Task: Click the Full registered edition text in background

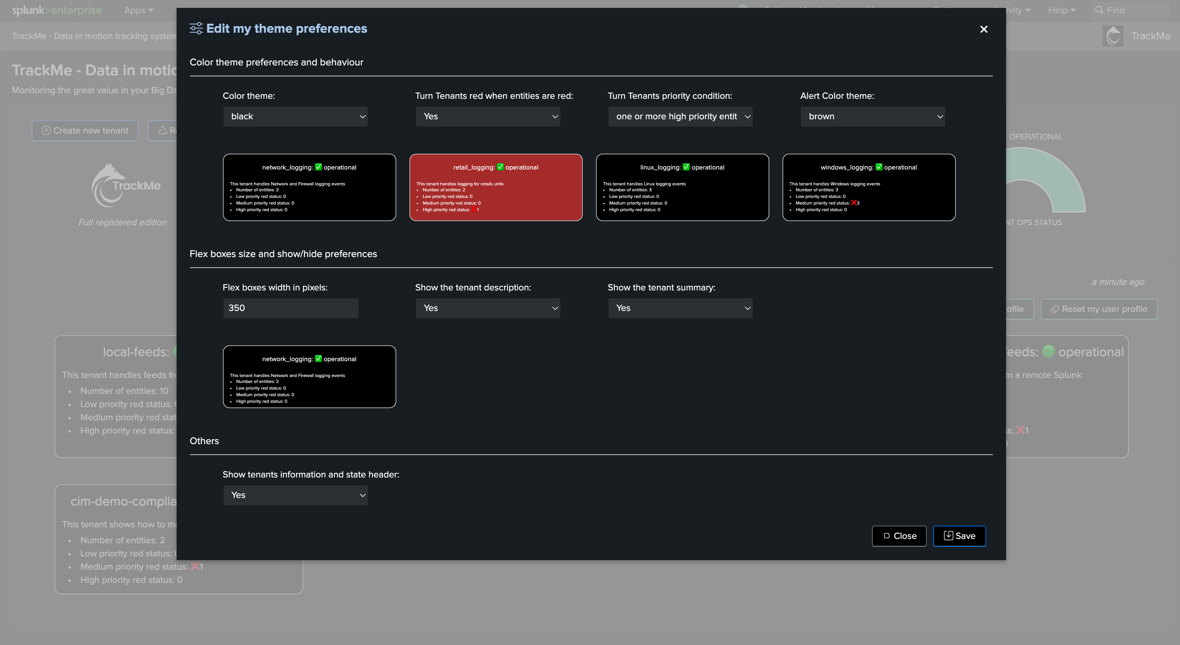Action: (122, 222)
